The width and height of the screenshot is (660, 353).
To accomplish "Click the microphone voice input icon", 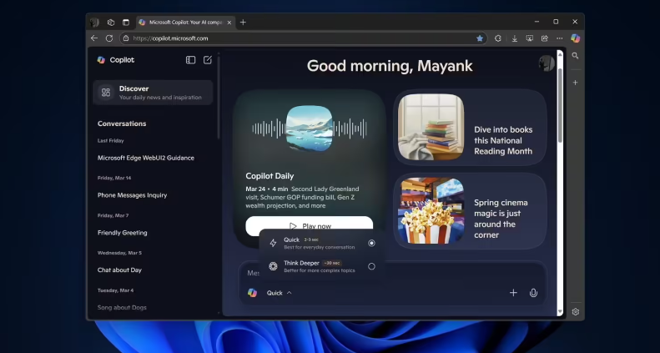I will point(533,293).
